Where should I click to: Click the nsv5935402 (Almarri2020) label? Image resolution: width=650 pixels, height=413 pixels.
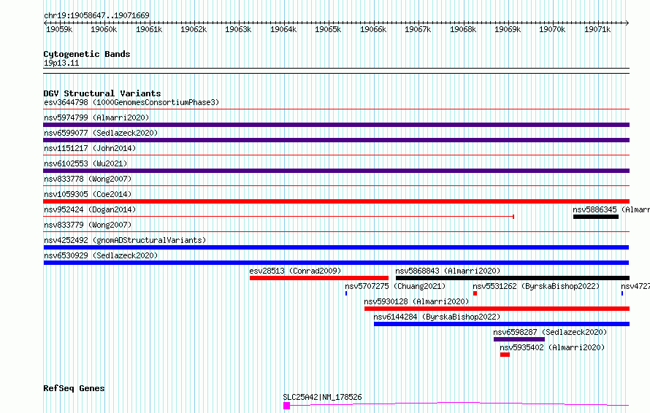[552, 347]
